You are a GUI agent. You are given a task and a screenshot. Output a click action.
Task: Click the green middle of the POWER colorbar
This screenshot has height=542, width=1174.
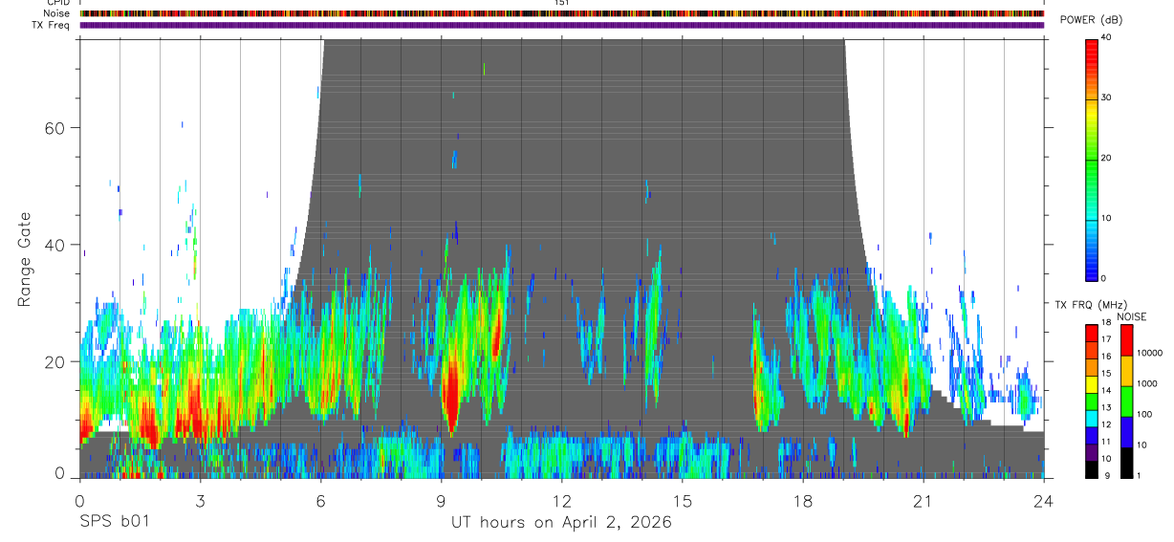click(x=1092, y=159)
